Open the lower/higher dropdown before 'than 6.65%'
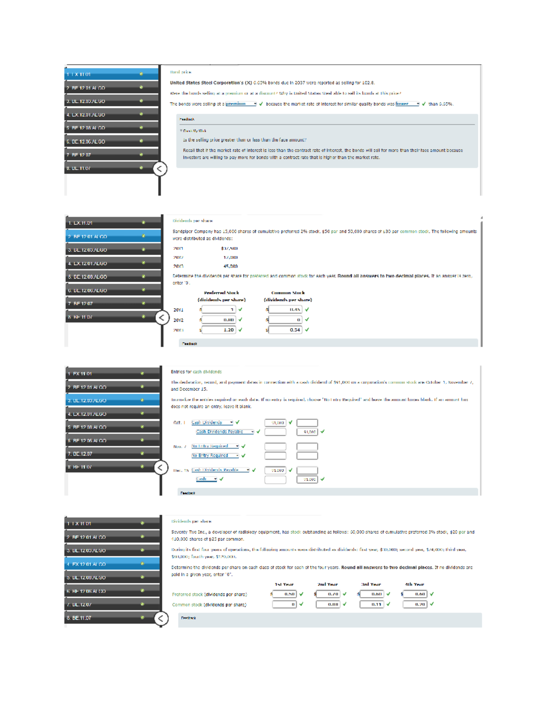 click(x=408, y=104)
